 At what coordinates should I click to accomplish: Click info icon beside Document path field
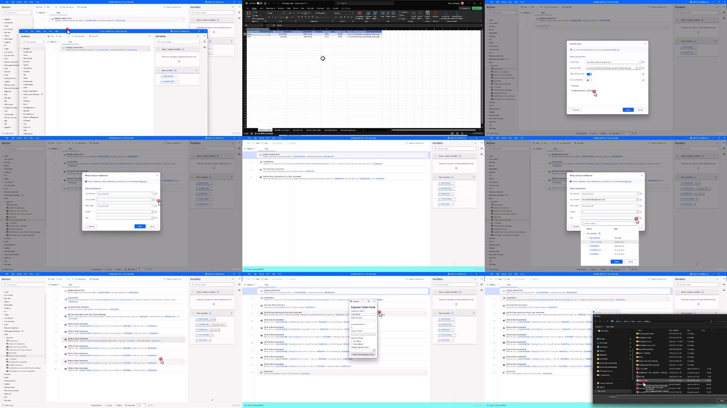[643, 68]
